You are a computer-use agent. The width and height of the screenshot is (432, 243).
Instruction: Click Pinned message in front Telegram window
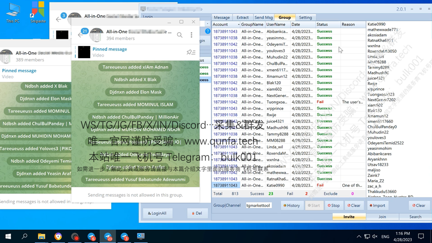(x=109, y=49)
